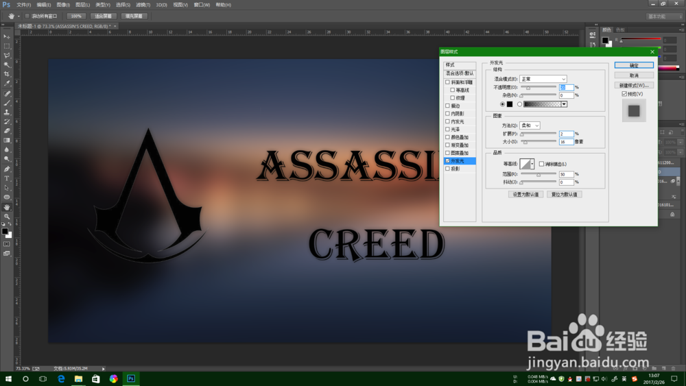The image size is (686, 386).
Task: Select the Clone Stamp tool
Action: pyautogui.click(x=7, y=112)
